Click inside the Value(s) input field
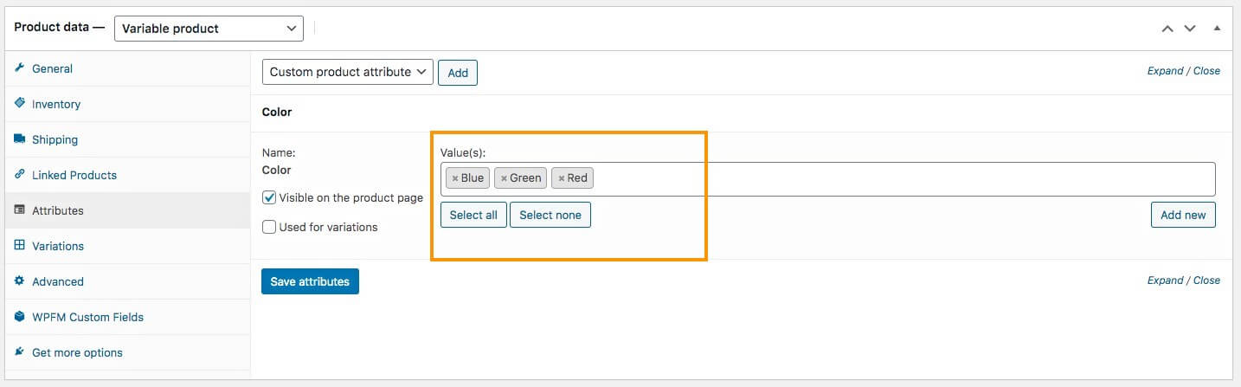The height and width of the screenshot is (387, 1241). tap(865, 178)
